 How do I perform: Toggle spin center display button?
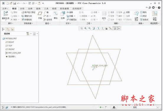[119, 28]
